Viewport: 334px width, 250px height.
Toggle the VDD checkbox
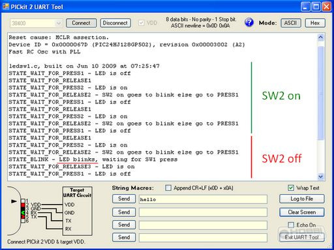tap(142, 23)
